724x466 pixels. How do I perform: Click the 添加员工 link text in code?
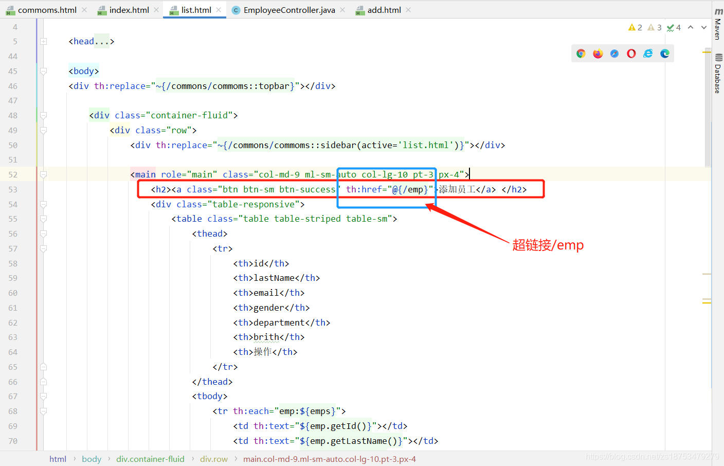coord(457,189)
